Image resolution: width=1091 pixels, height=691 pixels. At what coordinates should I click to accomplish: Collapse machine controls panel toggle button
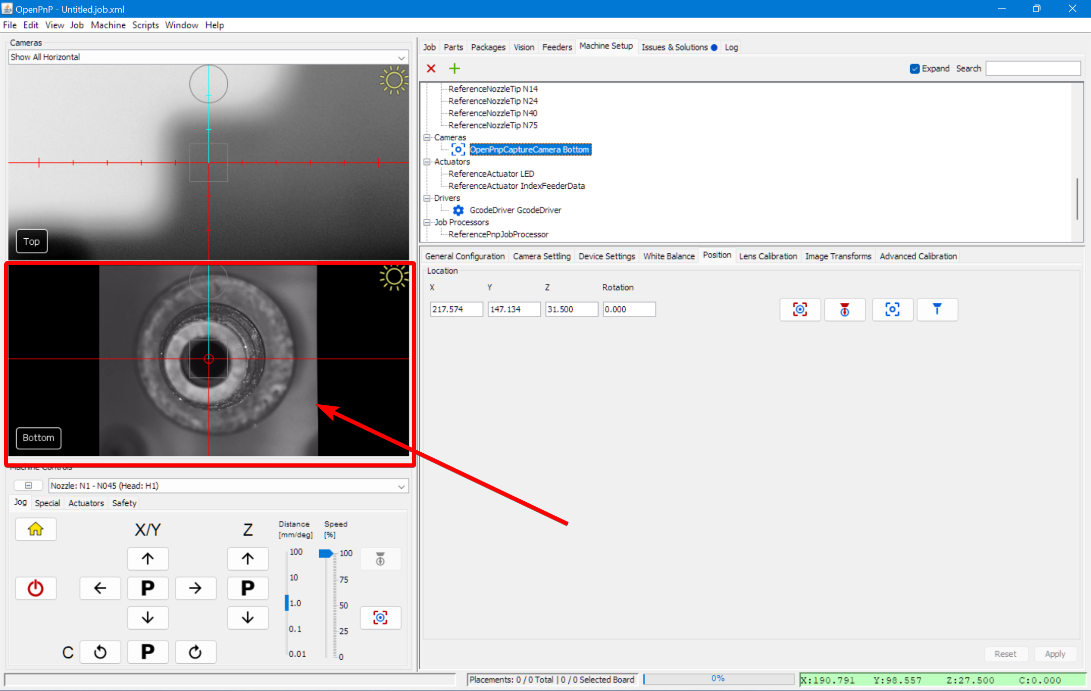28,486
